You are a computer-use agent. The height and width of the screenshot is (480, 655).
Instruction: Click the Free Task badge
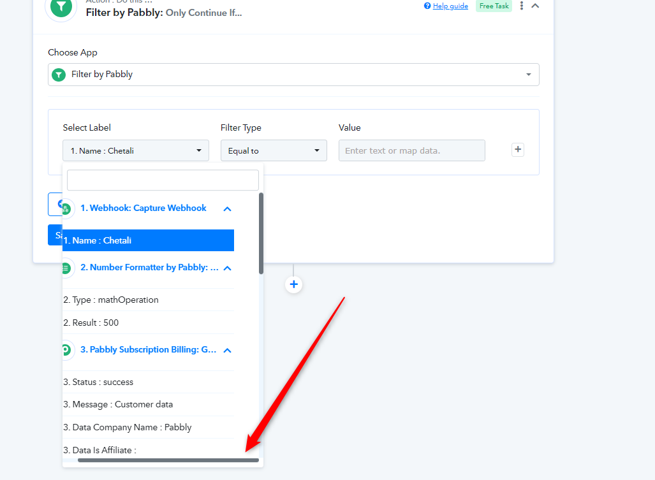click(x=494, y=6)
